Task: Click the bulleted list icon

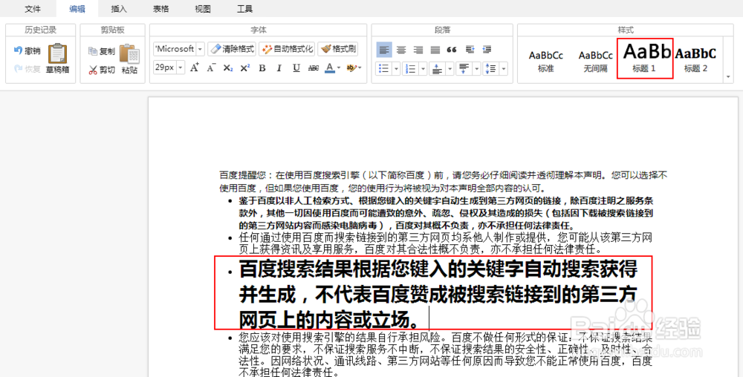Action: tap(384, 68)
